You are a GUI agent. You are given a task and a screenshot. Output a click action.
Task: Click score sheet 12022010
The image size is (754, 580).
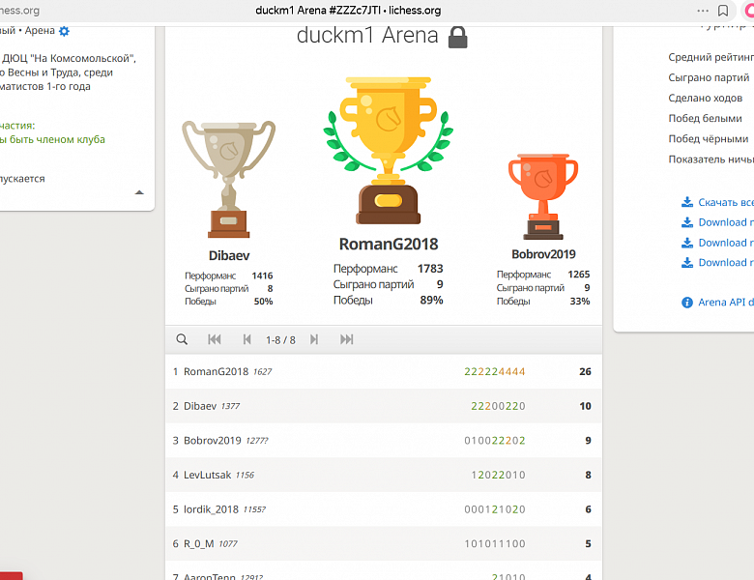pyautogui.click(x=498, y=476)
